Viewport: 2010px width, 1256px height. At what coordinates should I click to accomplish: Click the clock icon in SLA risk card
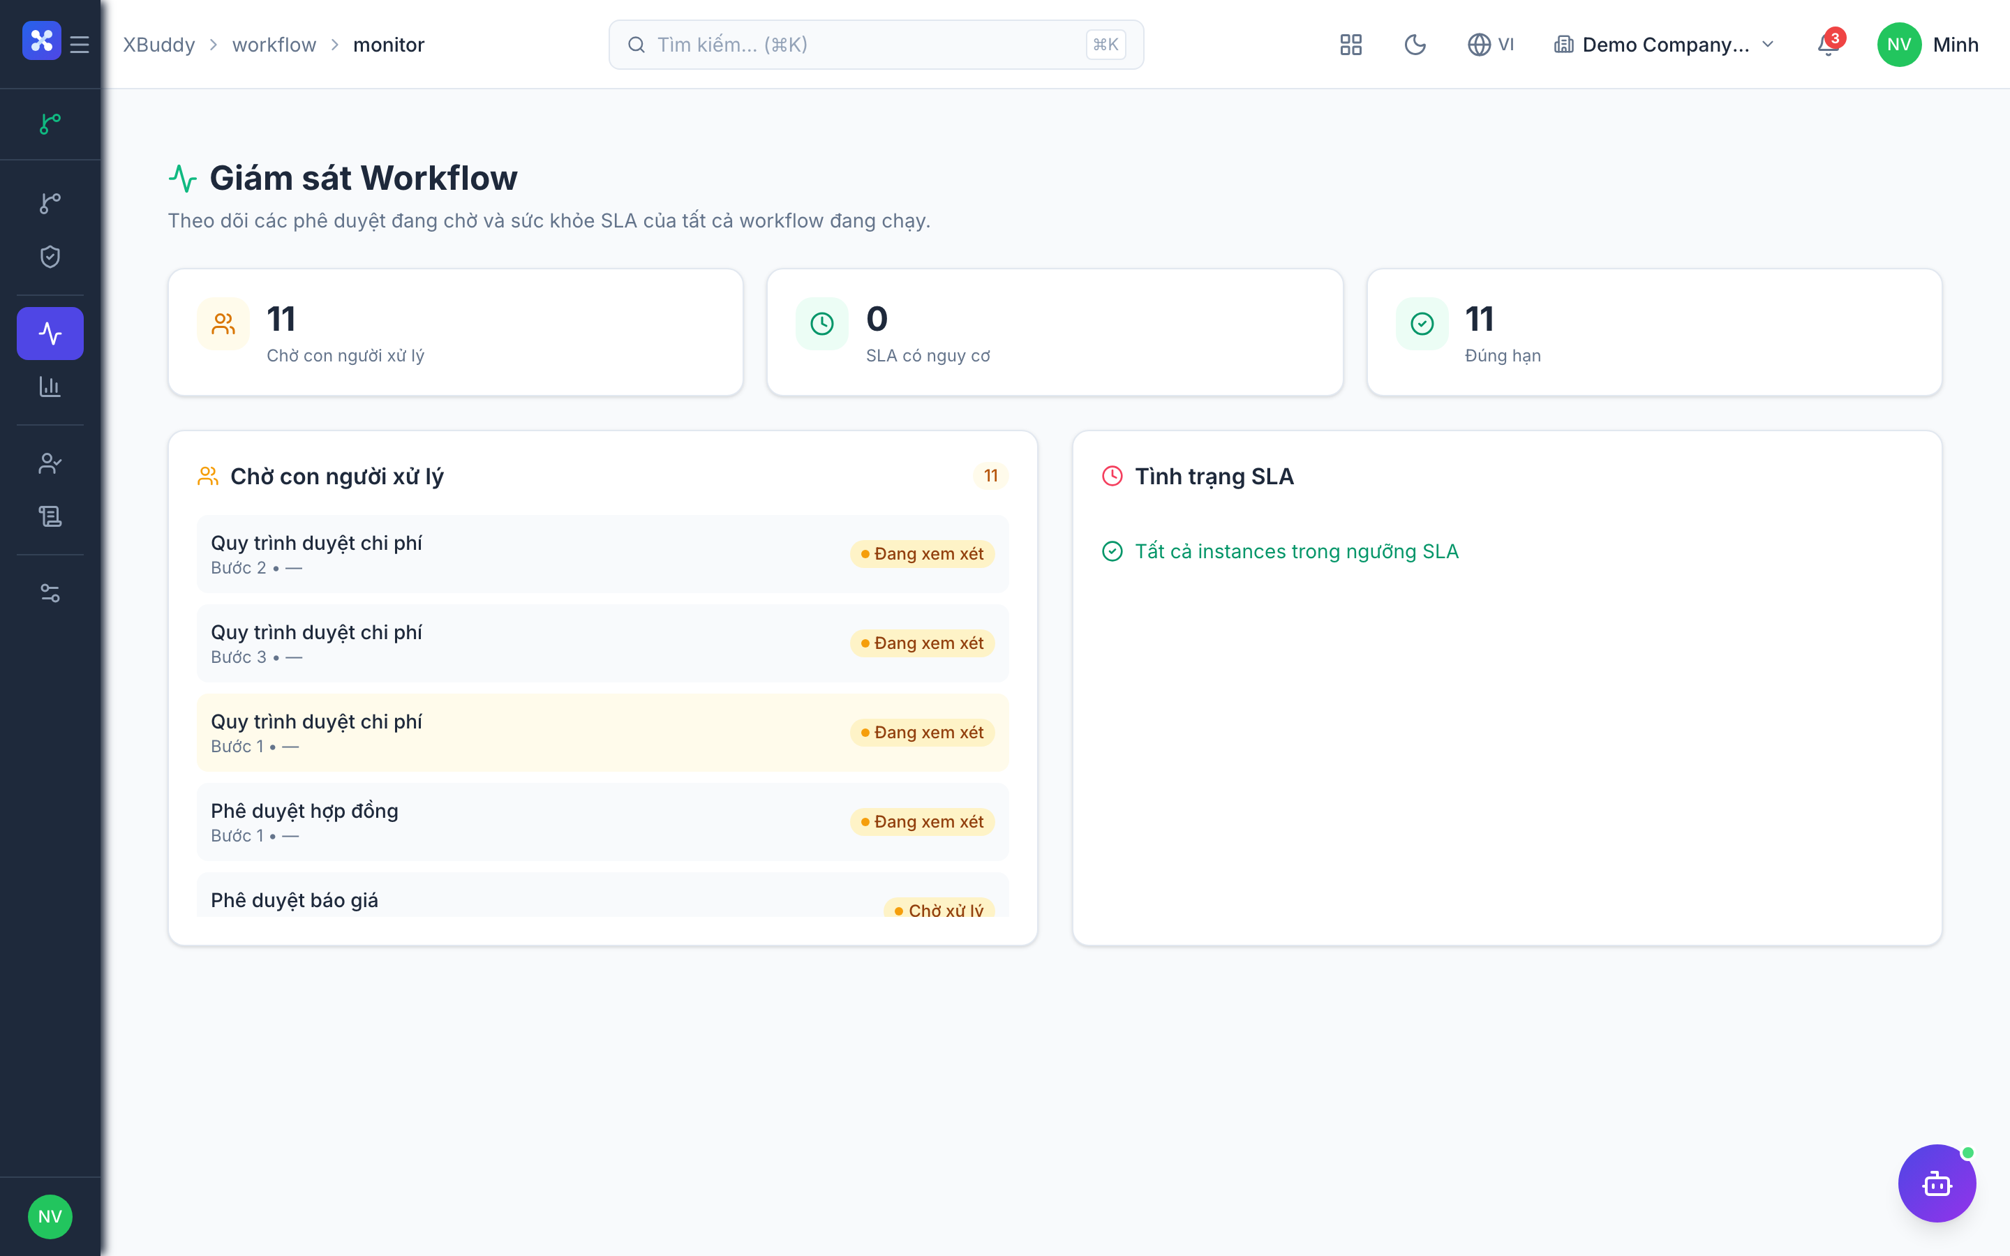click(821, 324)
